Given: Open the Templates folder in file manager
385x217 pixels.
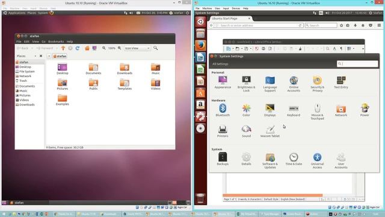Looking at the screenshot, I should click(125, 84).
